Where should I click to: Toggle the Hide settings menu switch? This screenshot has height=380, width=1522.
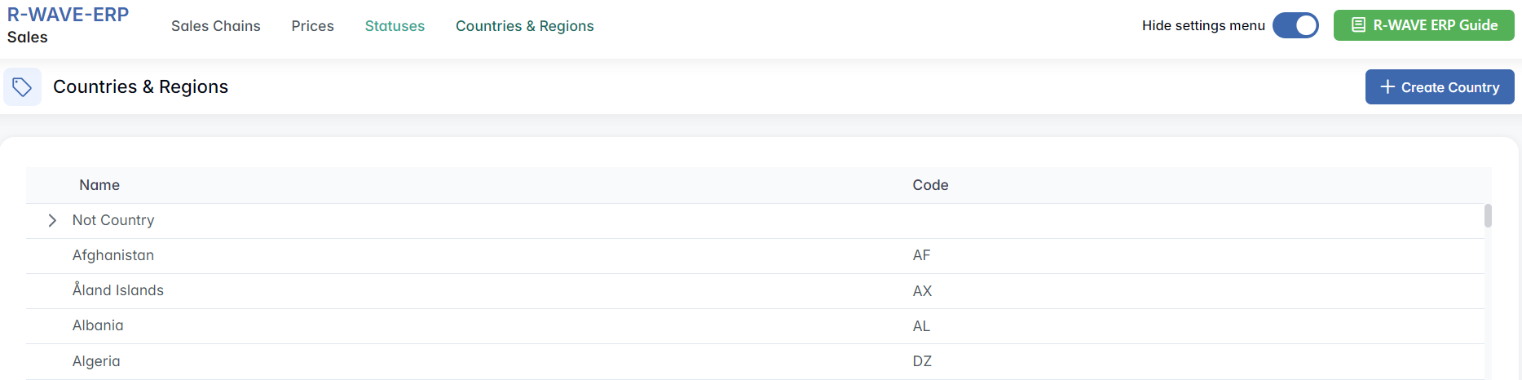coord(1295,25)
